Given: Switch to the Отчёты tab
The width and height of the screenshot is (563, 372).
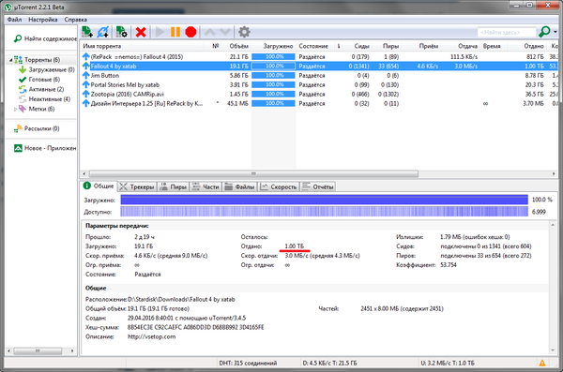Looking at the screenshot, I should click(x=318, y=186).
